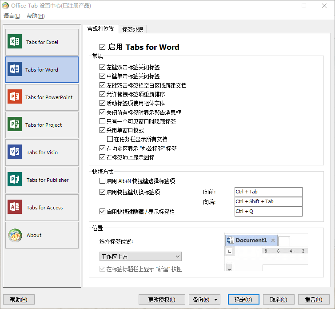Select the Visio icon in sidebar
Screen dimensions: 335x309
point(15,152)
